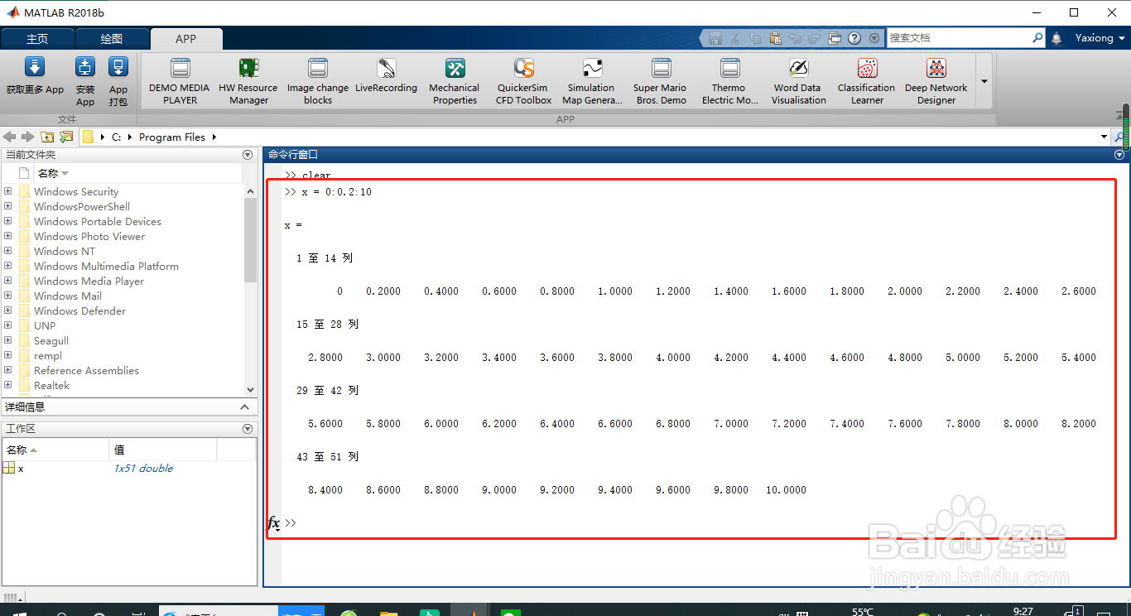This screenshot has height=616, width=1131.
Task: Open Help question mark icon
Action: click(854, 38)
